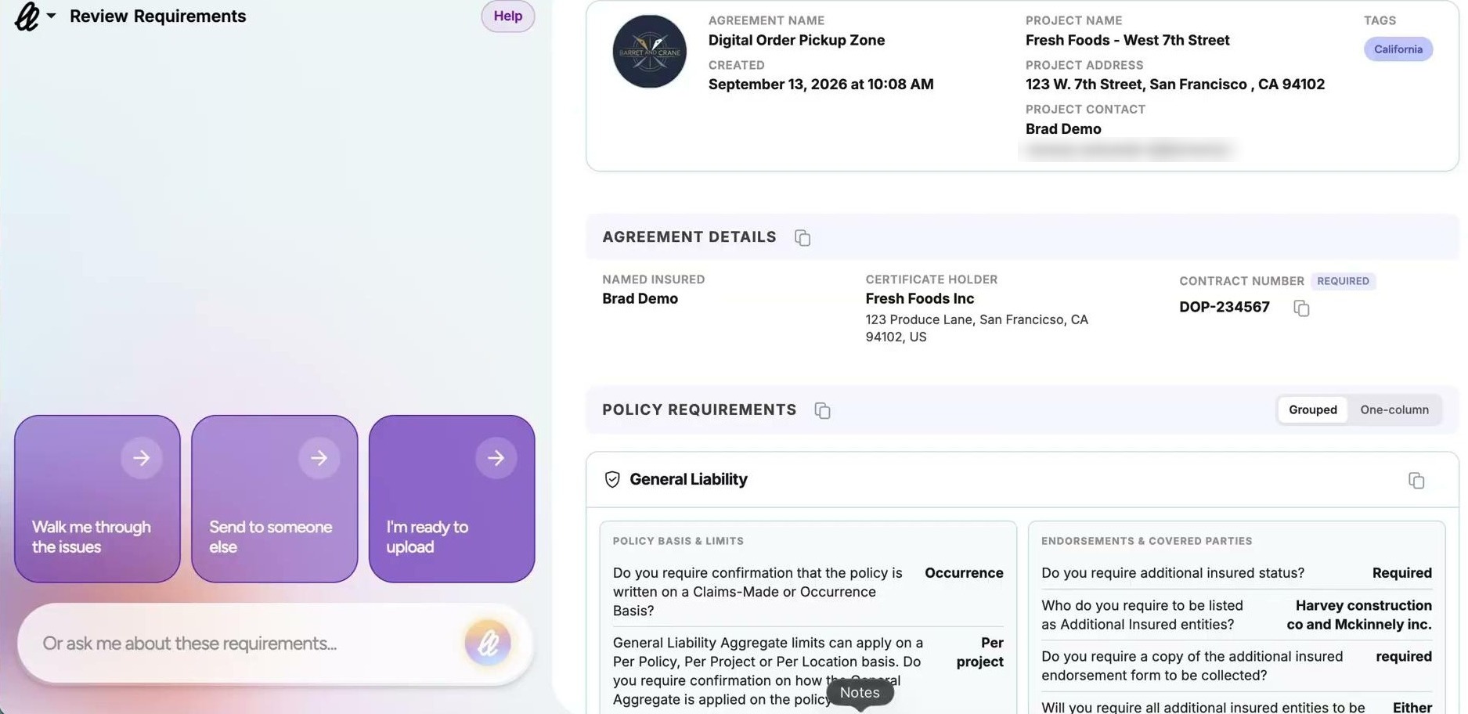Select project name Fresh Foods - West 7th Street

[1127, 40]
